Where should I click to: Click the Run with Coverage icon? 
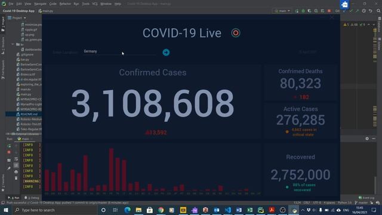click(309, 11)
